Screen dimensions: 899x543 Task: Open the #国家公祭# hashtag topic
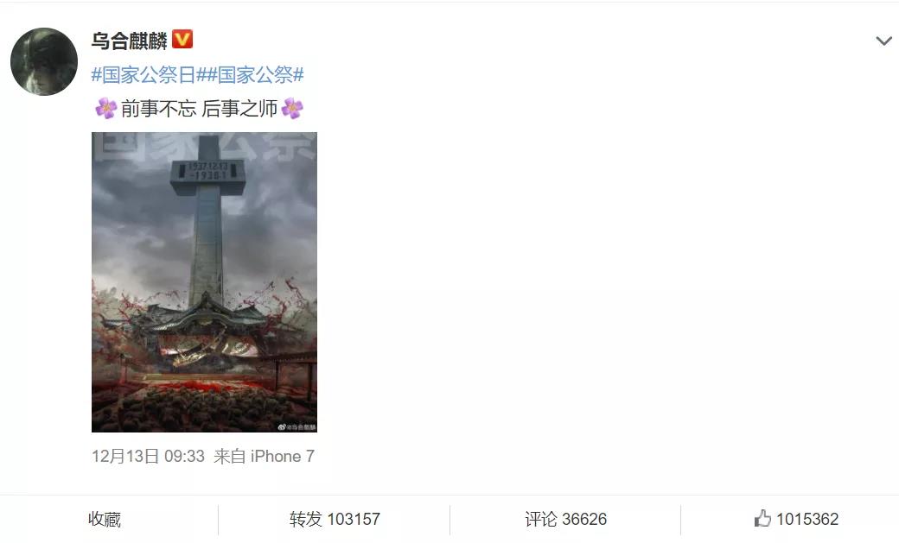[252, 74]
